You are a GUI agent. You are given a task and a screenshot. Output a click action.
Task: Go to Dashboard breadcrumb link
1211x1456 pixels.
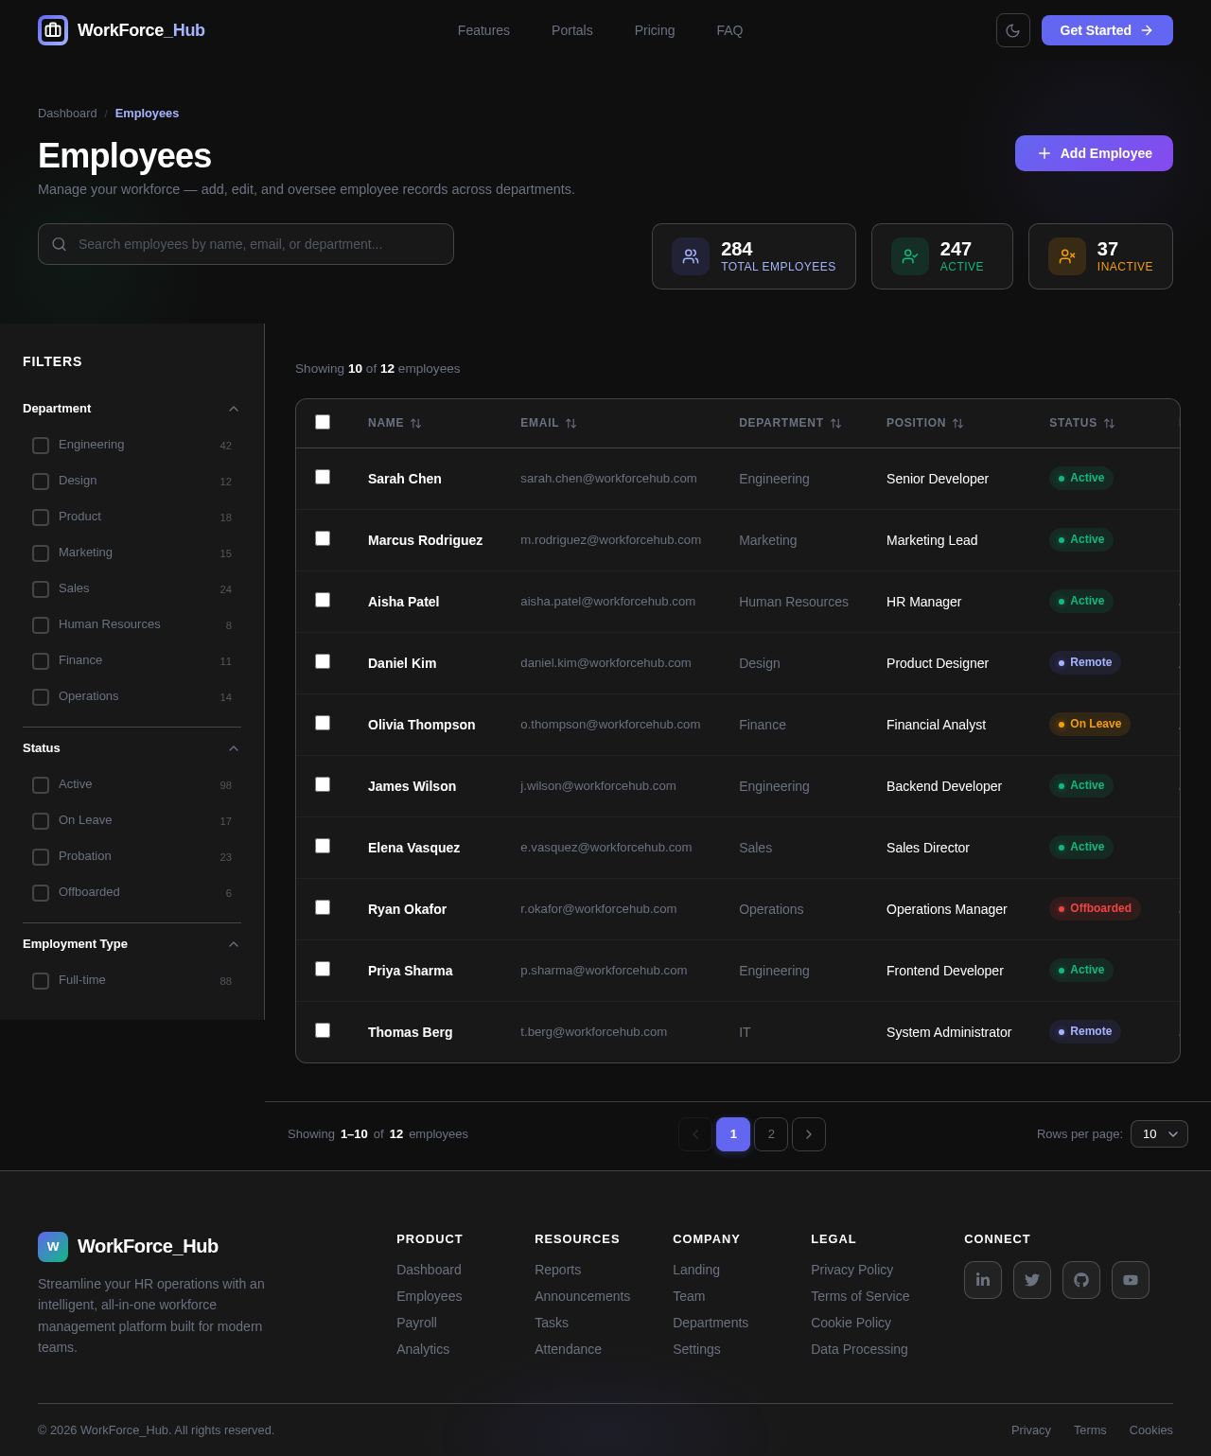(67, 114)
